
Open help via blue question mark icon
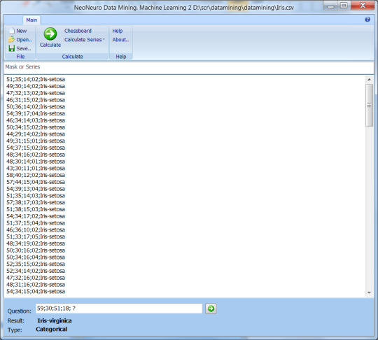[x=367, y=20]
